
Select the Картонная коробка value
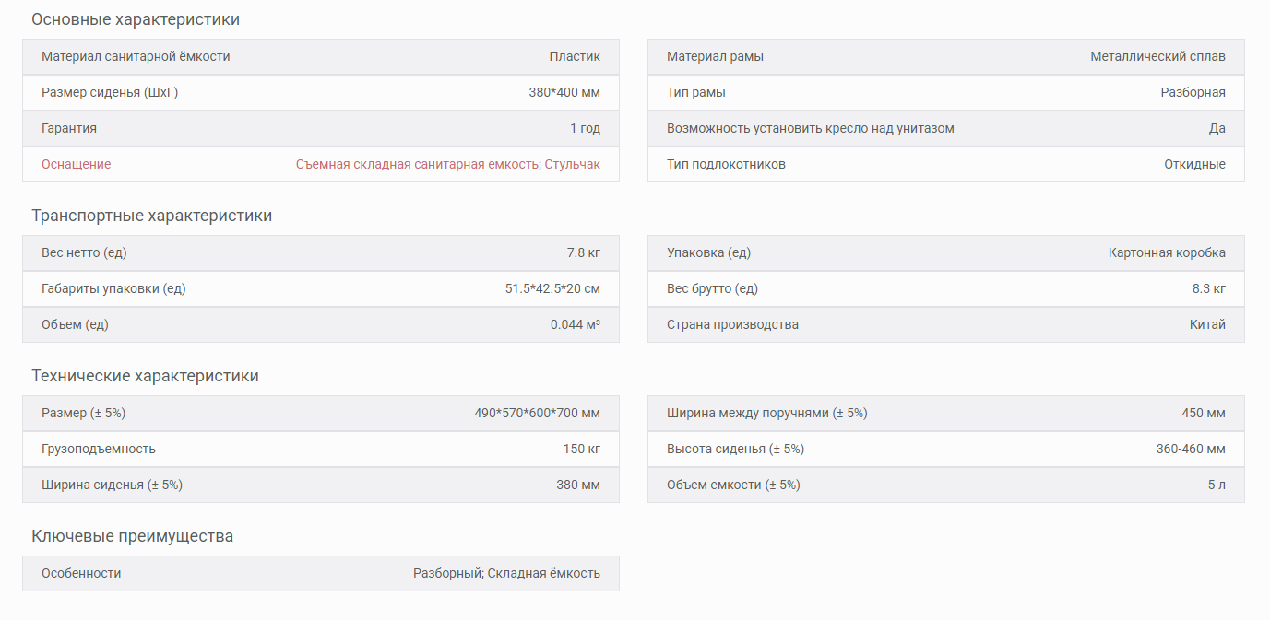(1167, 252)
